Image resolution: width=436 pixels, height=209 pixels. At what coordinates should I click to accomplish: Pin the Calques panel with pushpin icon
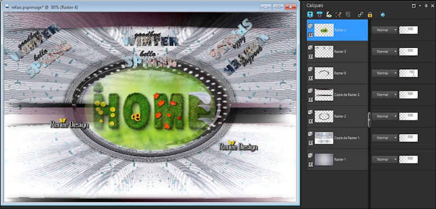coord(426,6)
